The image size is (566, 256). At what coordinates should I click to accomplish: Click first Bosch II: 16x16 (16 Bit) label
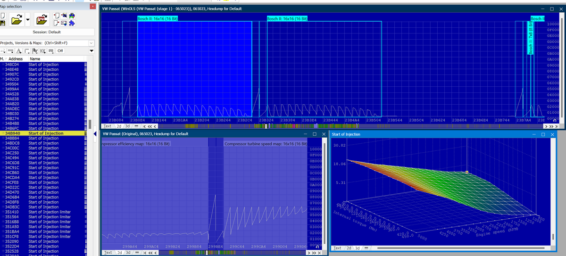[x=157, y=18]
